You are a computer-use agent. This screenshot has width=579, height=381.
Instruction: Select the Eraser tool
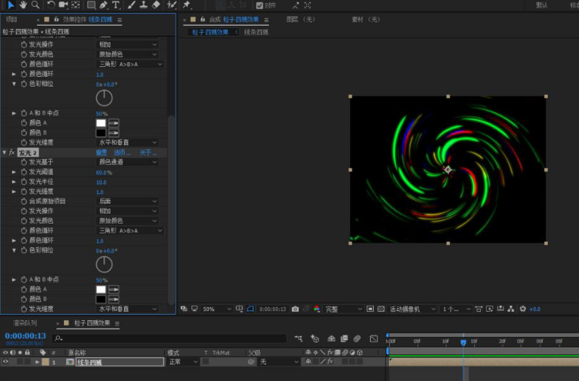pos(156,5)
